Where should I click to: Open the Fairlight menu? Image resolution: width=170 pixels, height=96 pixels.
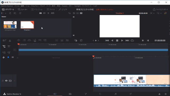tap(77, 6)
